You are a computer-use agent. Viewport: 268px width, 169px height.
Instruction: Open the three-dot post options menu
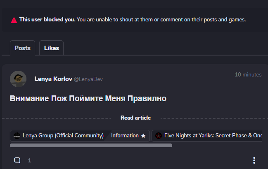coord(254,160)
